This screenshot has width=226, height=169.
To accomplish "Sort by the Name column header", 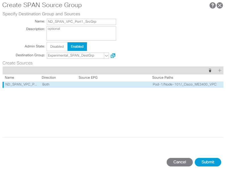I will 10,78.
